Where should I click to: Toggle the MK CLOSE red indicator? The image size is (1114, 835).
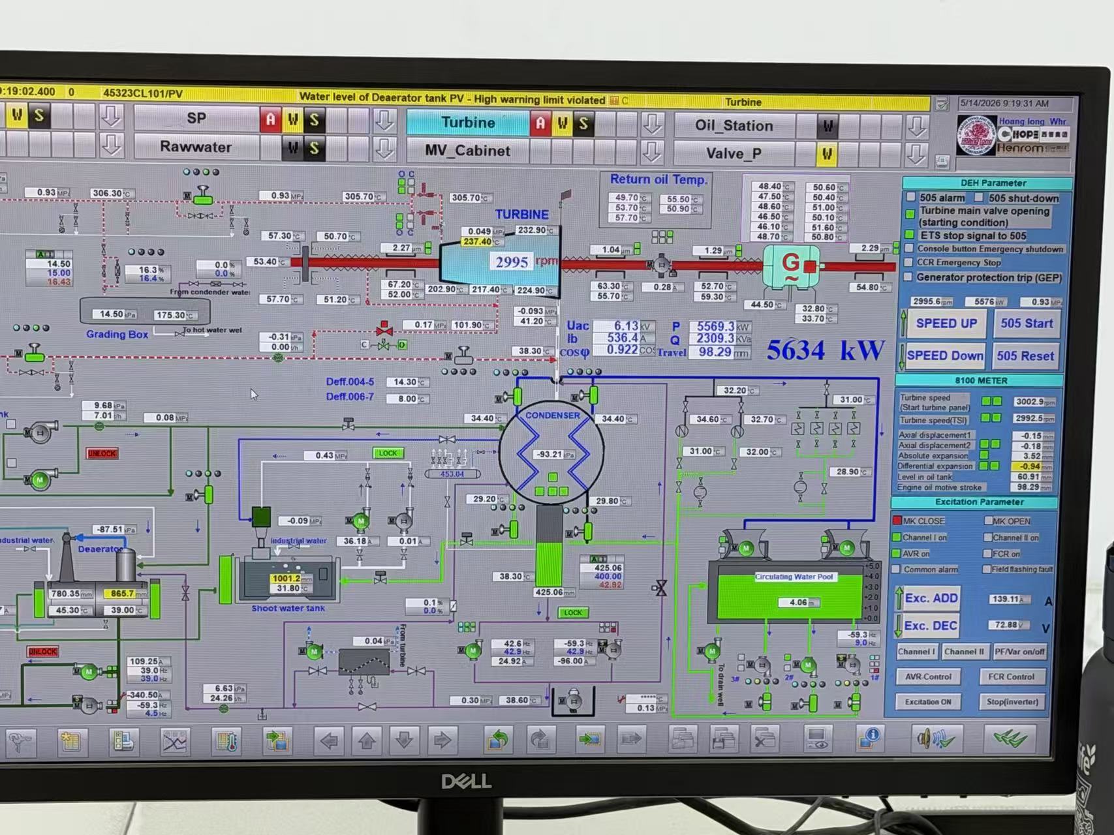coord(897,521)
